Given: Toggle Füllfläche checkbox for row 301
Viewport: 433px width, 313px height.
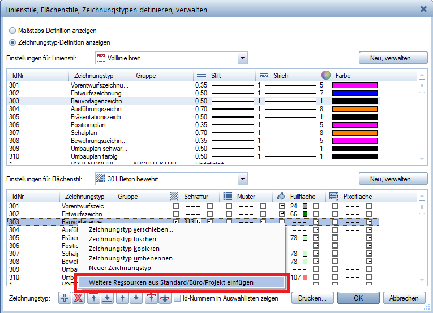Looking at the screenshot, I should click(282, 206).
